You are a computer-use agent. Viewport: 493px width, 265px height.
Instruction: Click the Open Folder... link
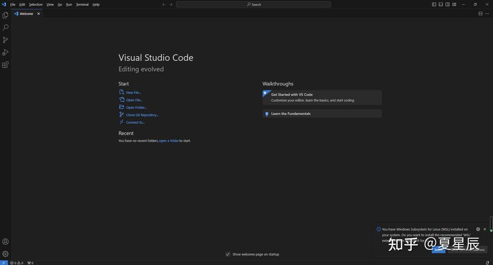pyautogui.click(x=133, y=107)
